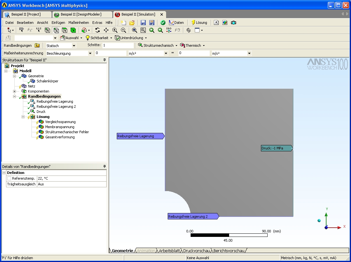Click the annotation text 'A' icon

216,23
